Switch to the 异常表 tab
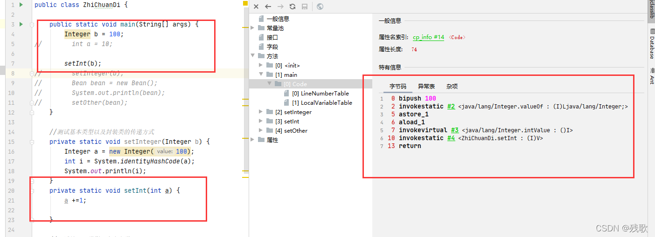 [426, 87]
